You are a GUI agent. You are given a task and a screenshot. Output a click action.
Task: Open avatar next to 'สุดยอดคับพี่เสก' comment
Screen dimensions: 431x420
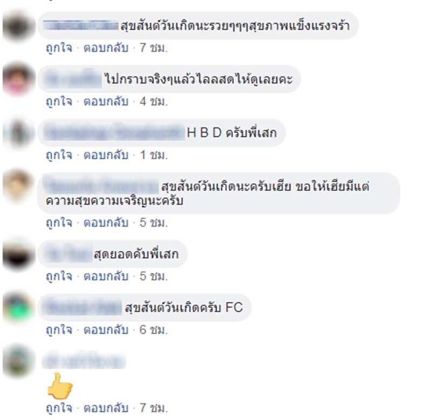click(x=19, y=254)
